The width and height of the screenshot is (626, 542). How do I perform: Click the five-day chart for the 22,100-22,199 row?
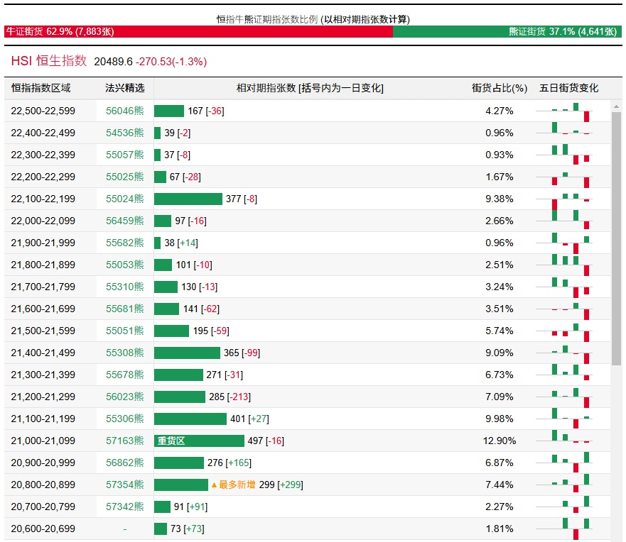coord(571,199)
